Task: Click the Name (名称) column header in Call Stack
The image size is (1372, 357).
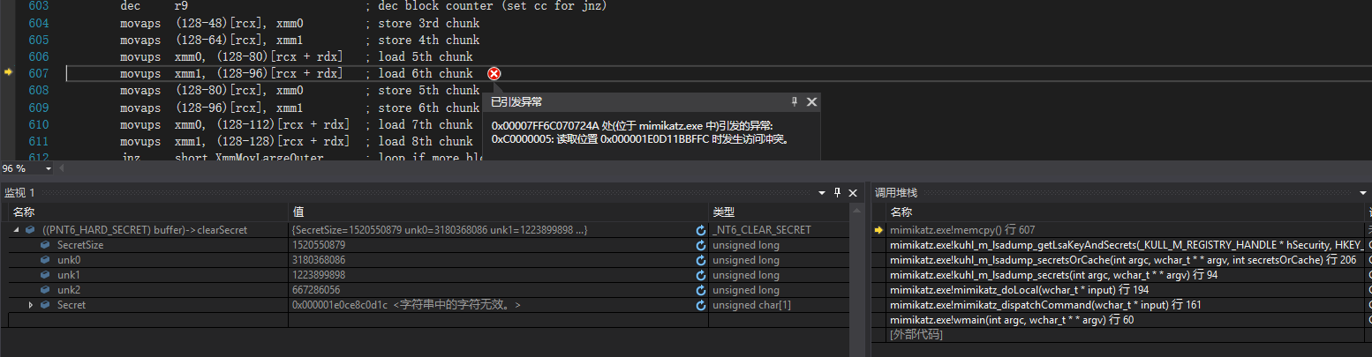Action: pos(901,212)
